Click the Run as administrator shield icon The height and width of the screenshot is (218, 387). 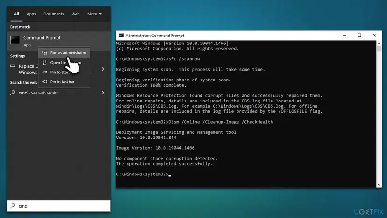pos(44,53)
